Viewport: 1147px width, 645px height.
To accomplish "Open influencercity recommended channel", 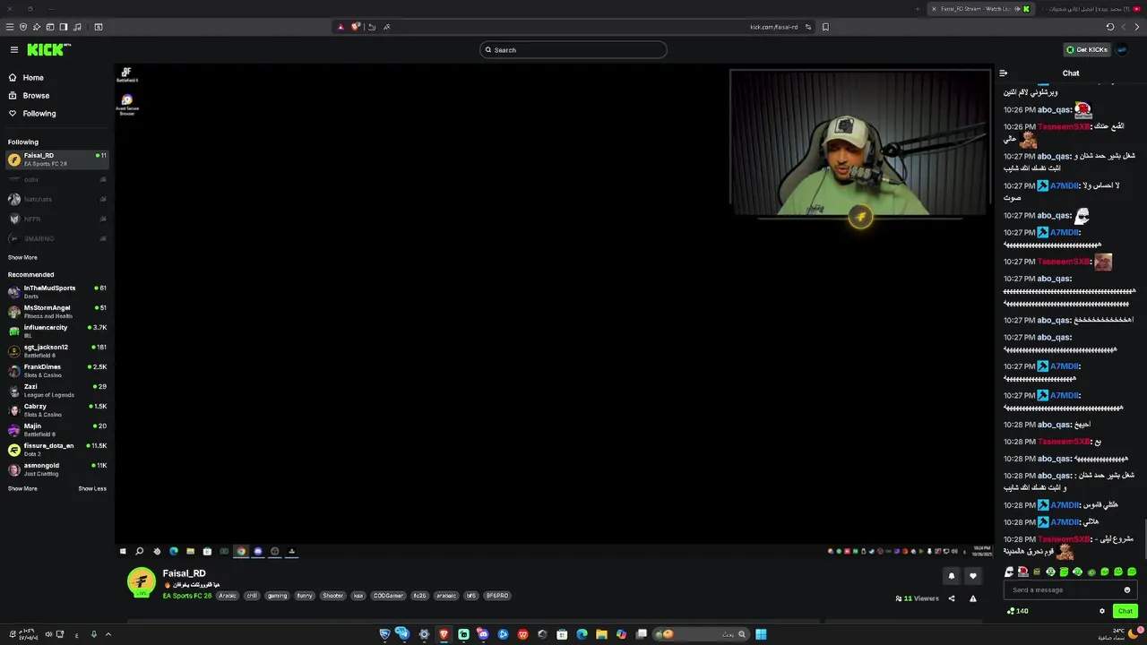I will click(x=57, y=331).
